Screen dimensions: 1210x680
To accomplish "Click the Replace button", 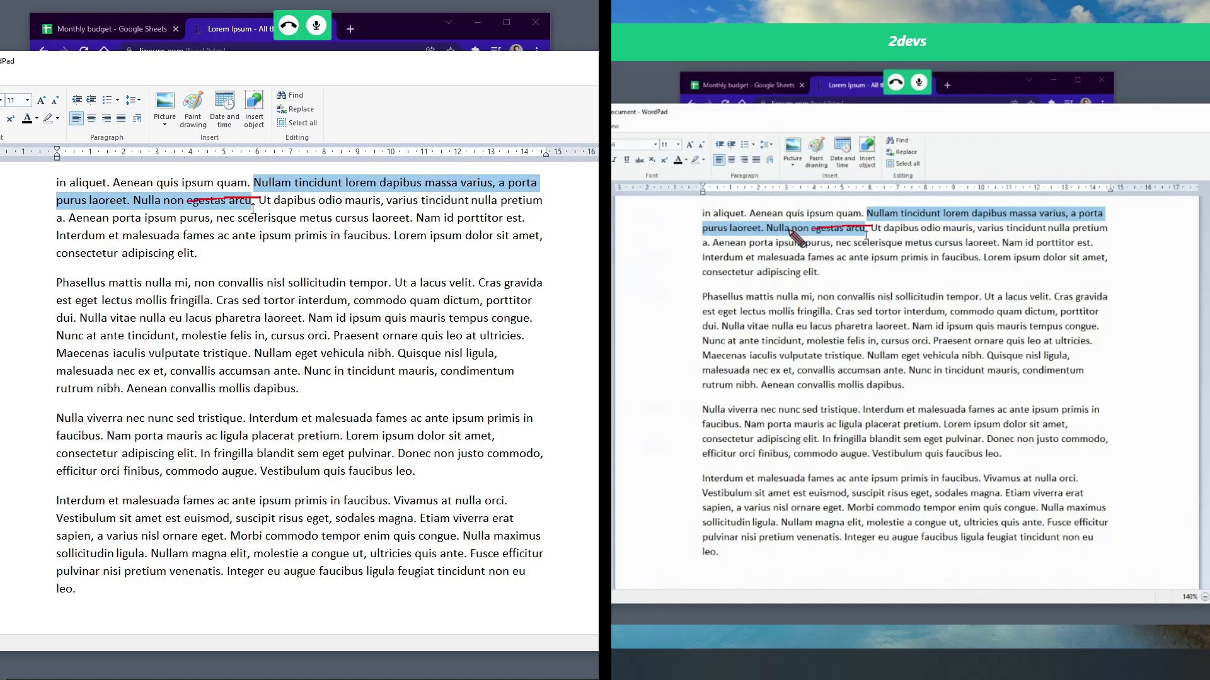I will (x=295, y=109).
